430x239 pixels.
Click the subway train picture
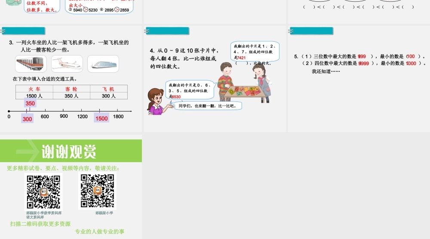(x=31, y=64)
